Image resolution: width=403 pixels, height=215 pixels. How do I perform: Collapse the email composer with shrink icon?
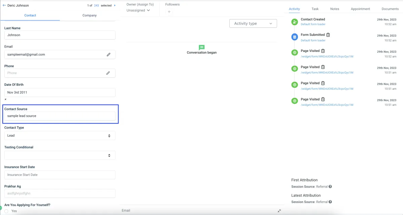point(279,211)
